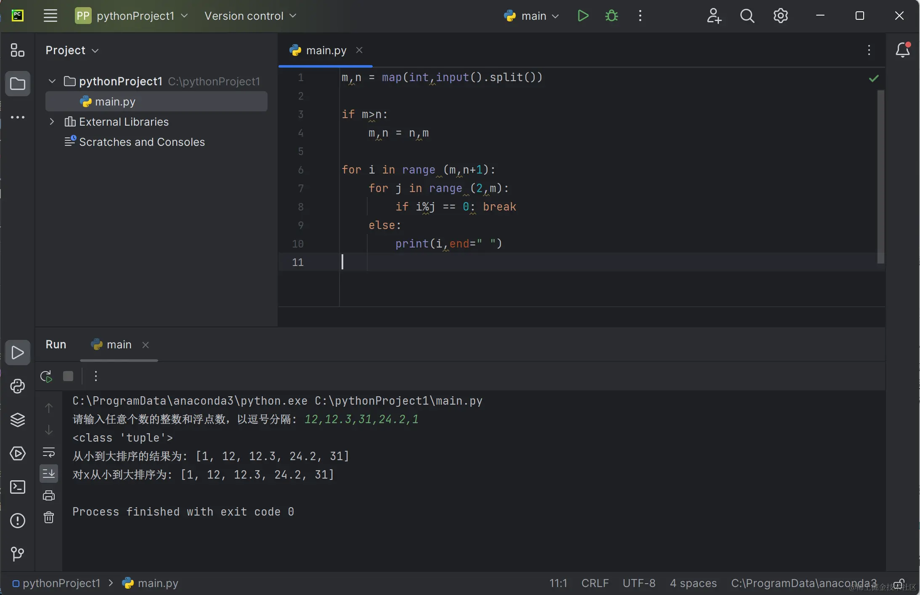Expand the External Libraries tree node
Viewport: 920px width, 595px height.
coord(52,122)
